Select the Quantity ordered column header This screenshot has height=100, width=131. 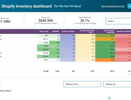tap(68, 31)
